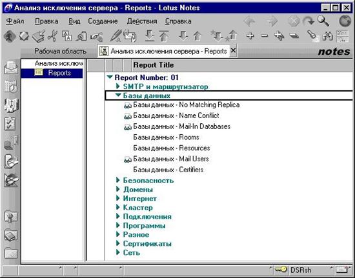
Task: Open the Favorites folder with ribbon bookmark
Action: [11, 217]
